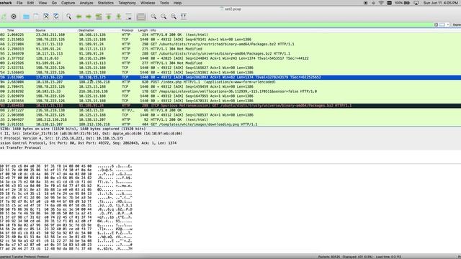Click the open capture file folder icon
The width and height of the screenshot is (461, 259).
click(x=26, y=17)
